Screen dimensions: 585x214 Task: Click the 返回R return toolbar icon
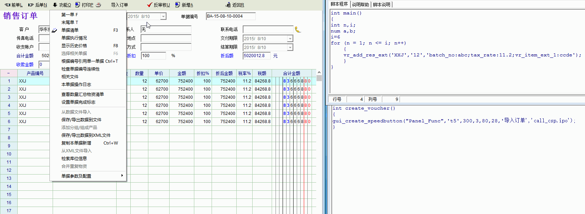click(x=228, y=5)
